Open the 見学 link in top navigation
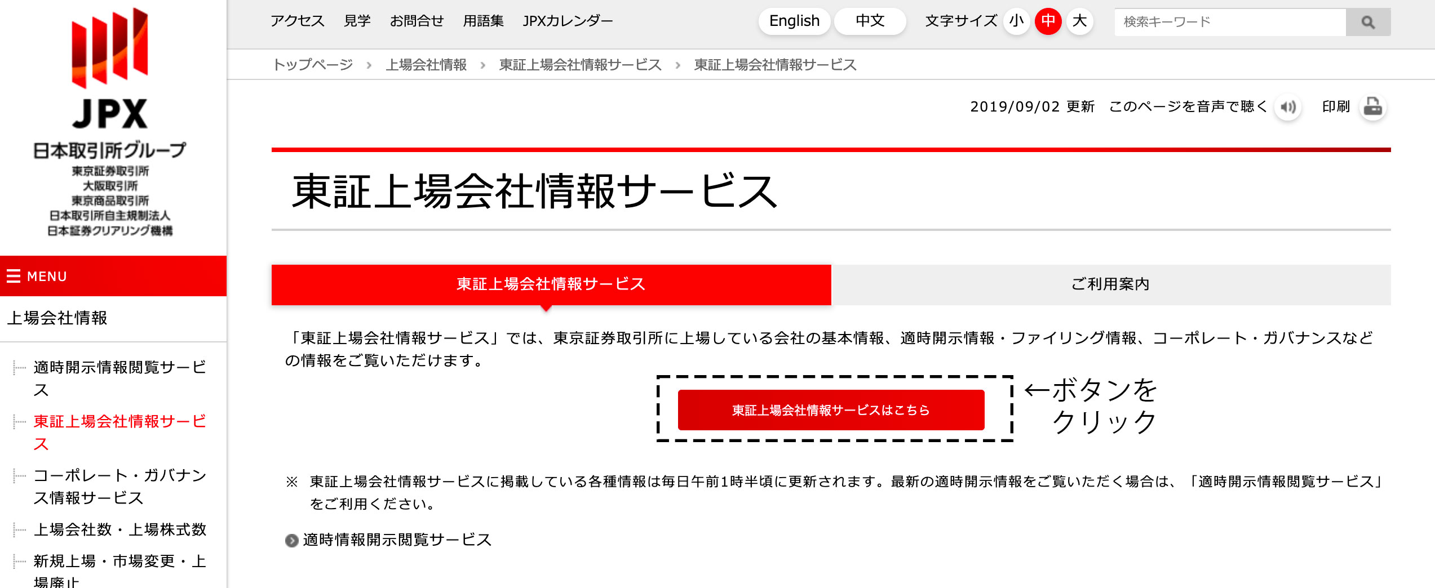Screen dimensions: 1435x588 tap(357, 21)
